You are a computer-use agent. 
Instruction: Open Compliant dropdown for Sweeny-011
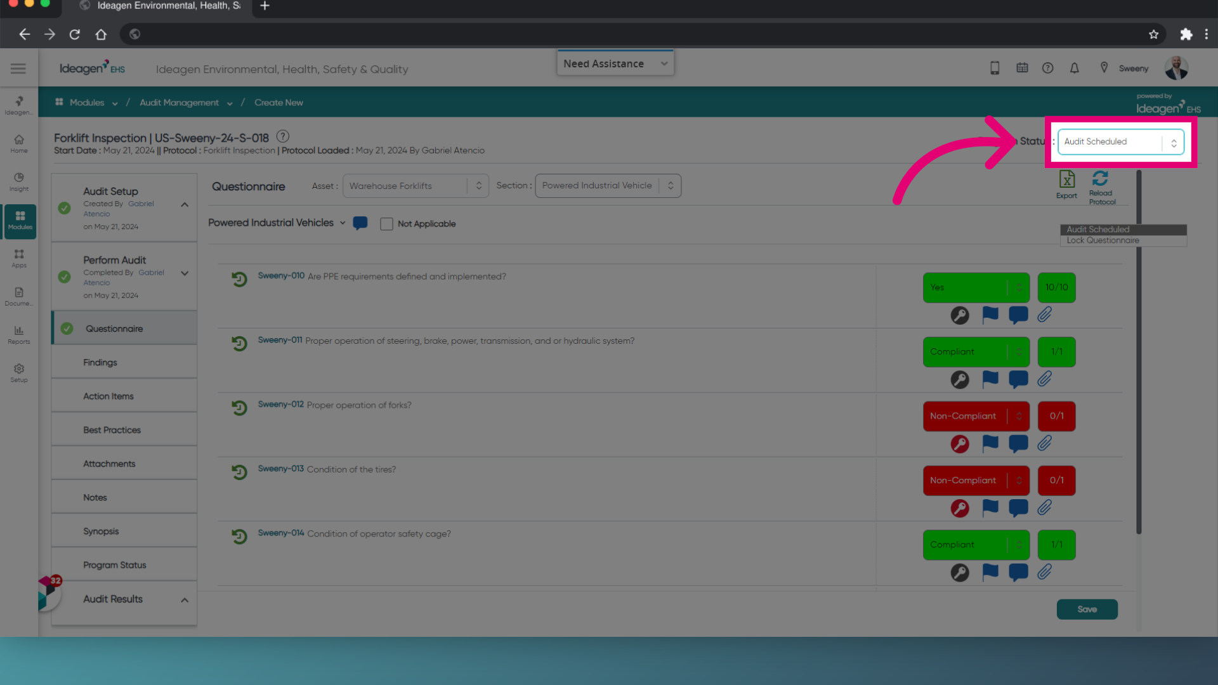pyautogui.click(x=976, y=352)
